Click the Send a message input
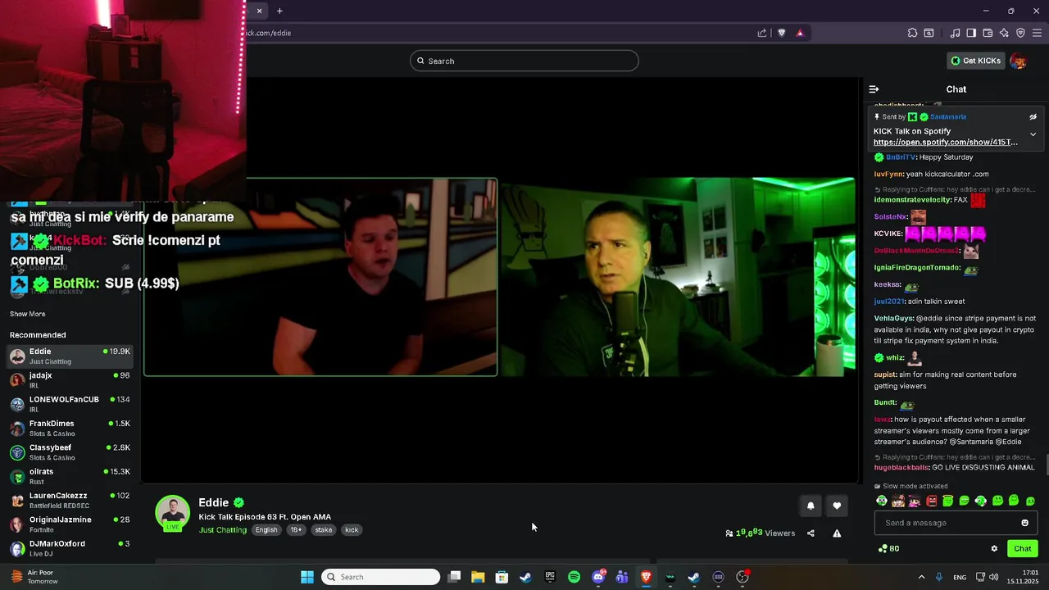The width and height of the screenshot is (1049, 590). tap(956, 523)
